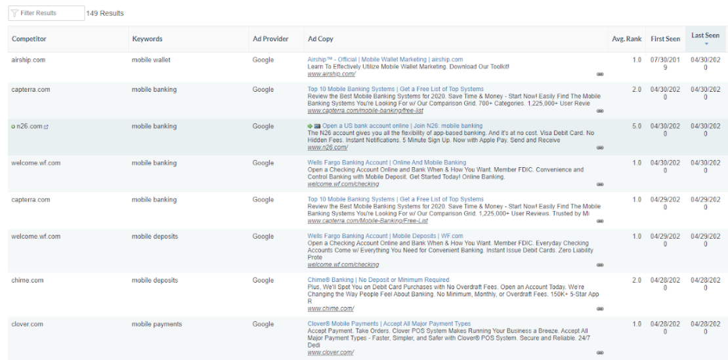Open Top 10 Mobile Banking Systems ad ranked 2.0

click(x=395, y=89)
